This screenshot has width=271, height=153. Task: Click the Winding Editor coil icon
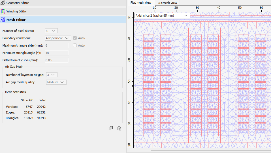3,11
